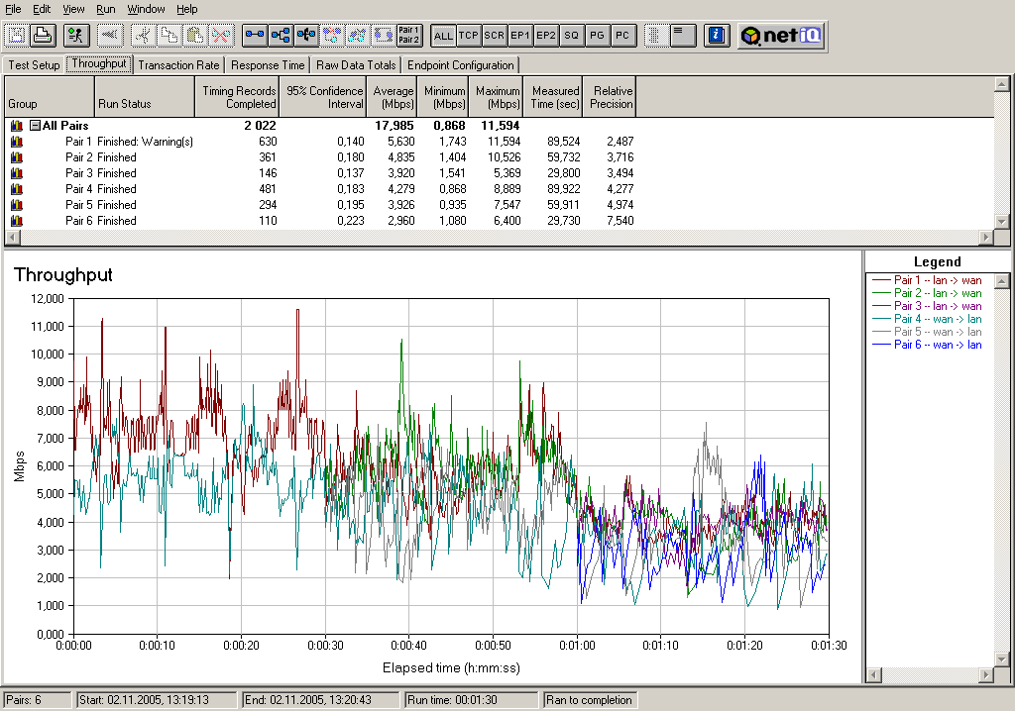
Task: Select Pair 6 entry in the Legend
Action: (x=937, y=345)
